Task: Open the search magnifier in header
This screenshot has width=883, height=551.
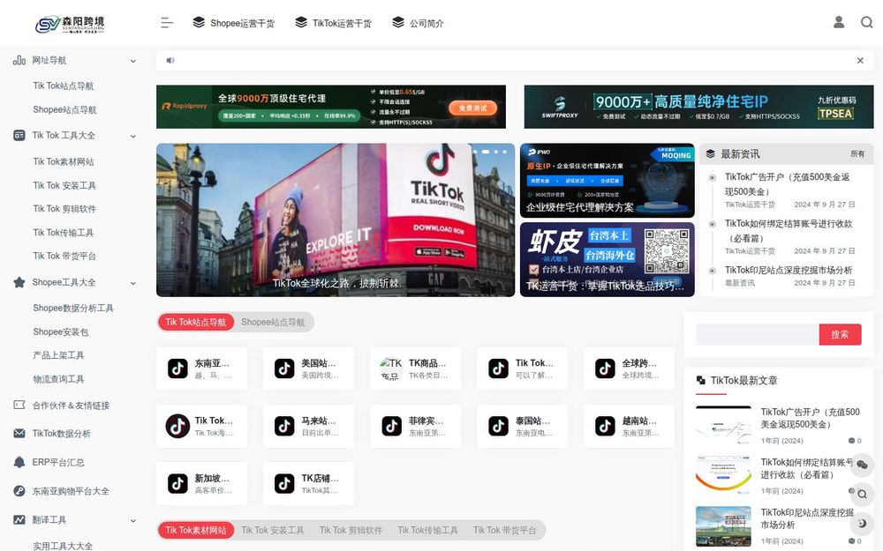Action: (867, 22)
